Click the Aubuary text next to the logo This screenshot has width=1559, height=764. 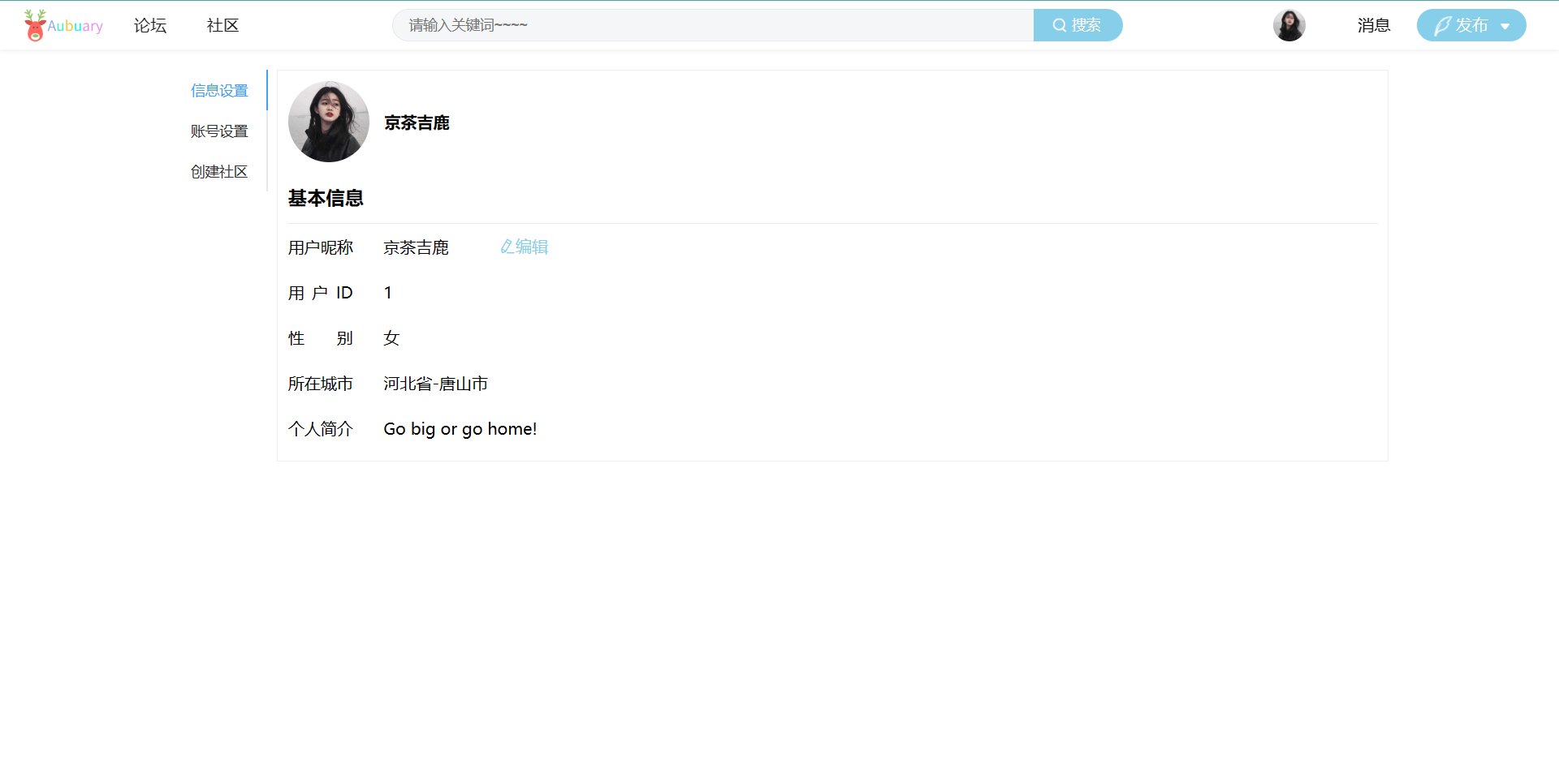(x=75, y=25)
